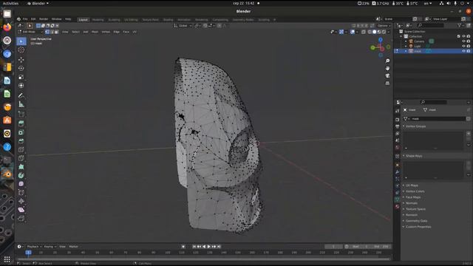
Task: Open the Render menu
Action: tap(44, 19)
